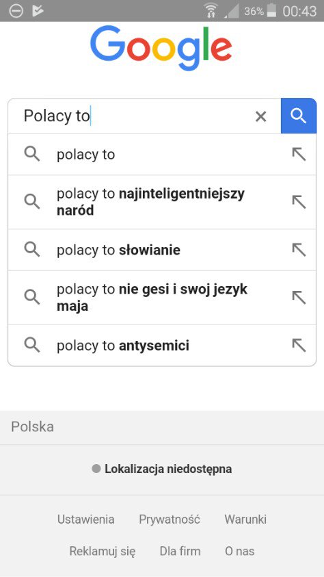Tap magnifier icon beside 'polacy to słowianie'
The width and height of the screenshot is (324, 577).
coord(32,250)
